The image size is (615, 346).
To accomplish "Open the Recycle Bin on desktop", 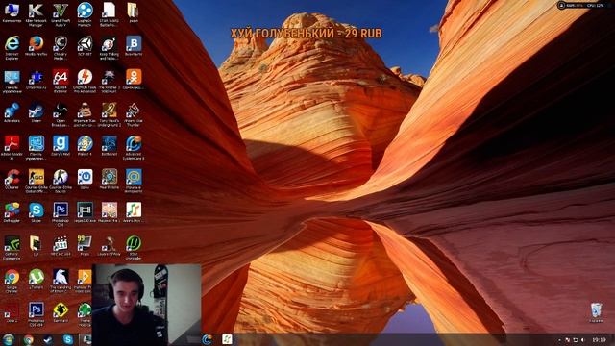I will tap(596, 312).
